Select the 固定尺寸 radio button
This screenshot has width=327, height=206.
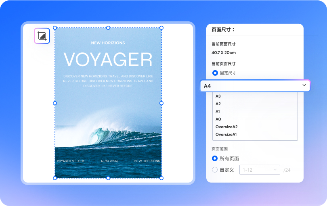(x=215, y=73)
